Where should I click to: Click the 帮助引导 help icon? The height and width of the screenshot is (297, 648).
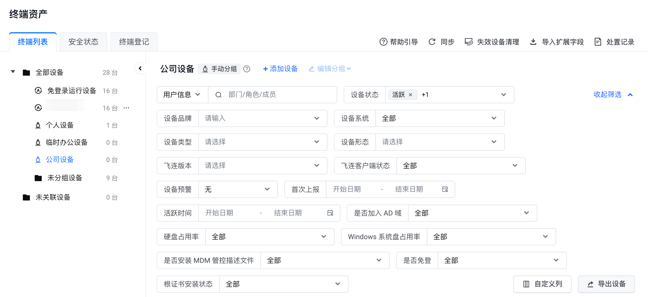[383, 42]
